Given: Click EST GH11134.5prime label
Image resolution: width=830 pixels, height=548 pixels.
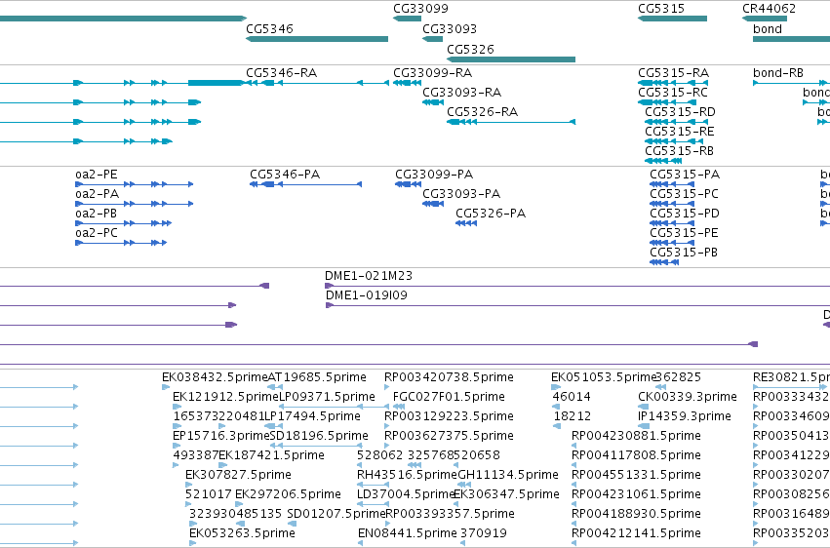Looking at the screenshot, I should click(x=508, y=475).
